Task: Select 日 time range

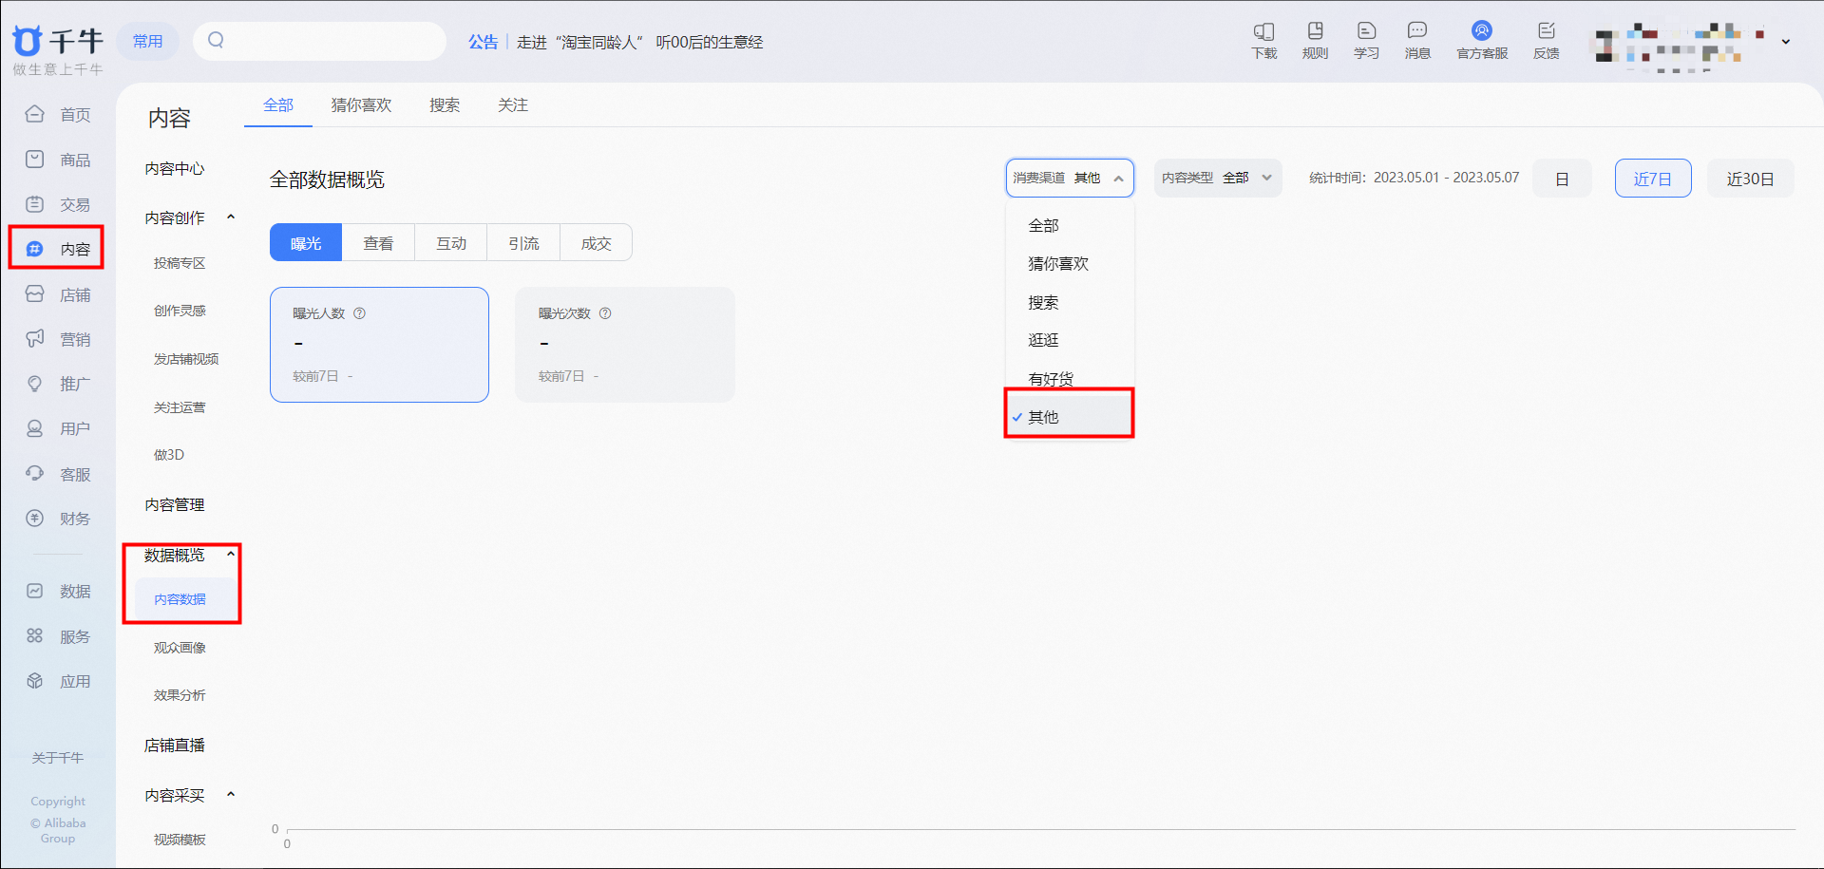Action: point(1562,179)
